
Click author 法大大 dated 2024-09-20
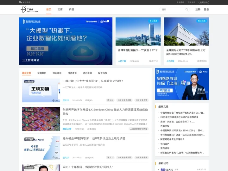pyautogui.click(x=66, y=158)
